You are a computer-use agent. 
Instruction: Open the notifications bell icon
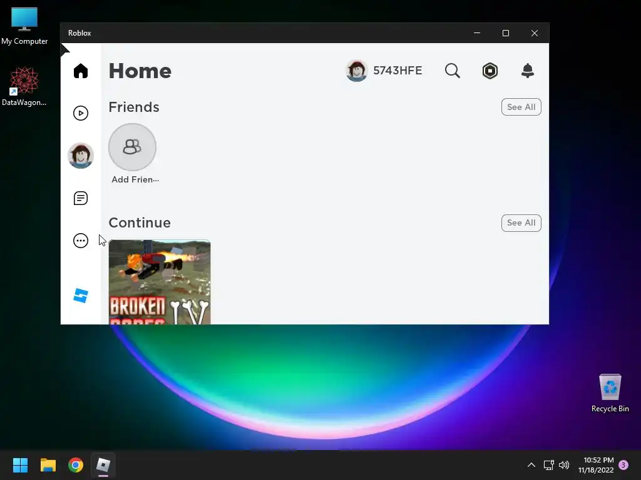click(528, 71)
